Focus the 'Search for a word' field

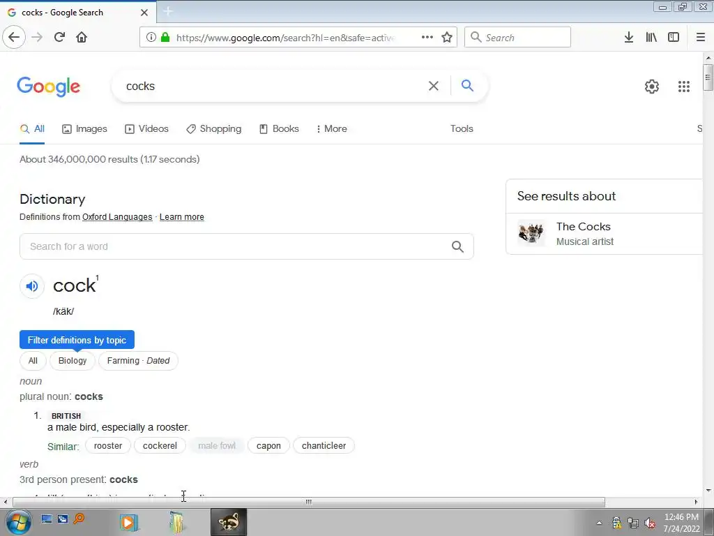coord(246,246)
